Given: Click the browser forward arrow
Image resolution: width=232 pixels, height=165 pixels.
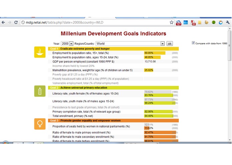Looking at the screenshot, I should click(x=10, y=22).
